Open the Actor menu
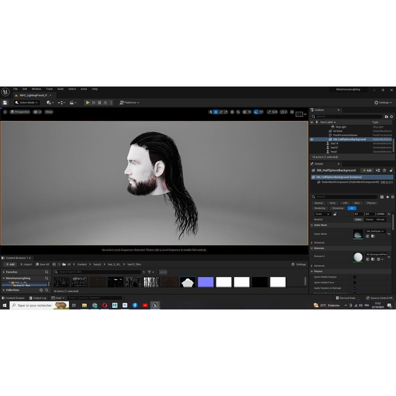 pyautogui.click(x=84, y=89)
